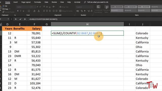Open the Home ribbon tab
Screen dimensions: 162x91
pyautogui.click(x=8, y=2)
